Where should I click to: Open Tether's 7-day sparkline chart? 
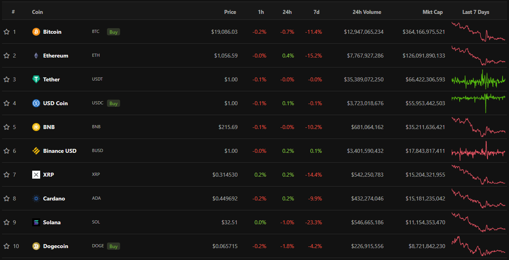(x=478, y=79)
